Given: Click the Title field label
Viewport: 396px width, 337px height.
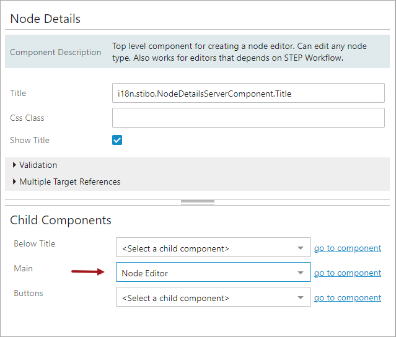Looking at the screenshot, I should tap(19, 94).
